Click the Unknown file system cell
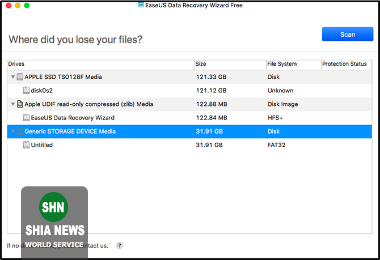Image resolution: width=380 pixels, height=260 pixels. coord(280,91)
